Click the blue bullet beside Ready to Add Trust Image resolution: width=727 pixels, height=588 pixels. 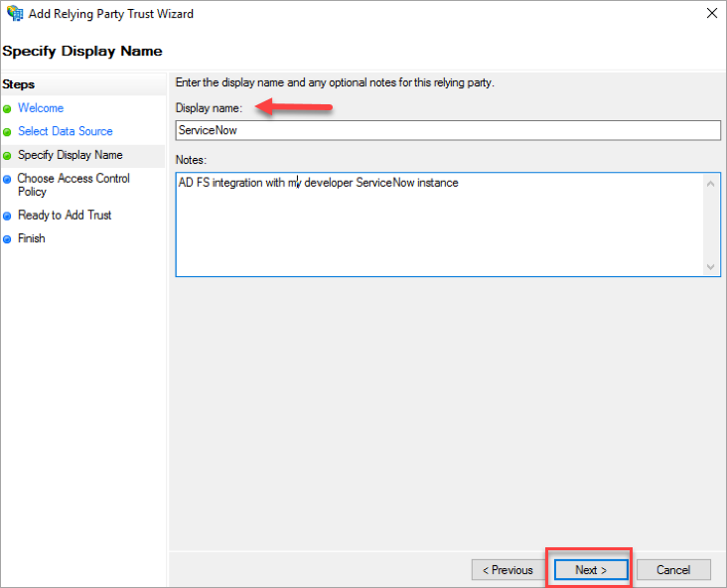8,216
